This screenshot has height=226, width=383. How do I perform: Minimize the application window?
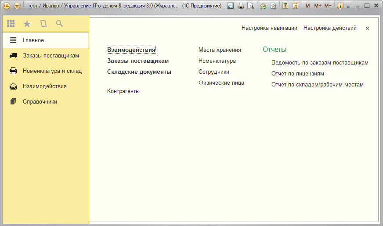pos(358,6)
